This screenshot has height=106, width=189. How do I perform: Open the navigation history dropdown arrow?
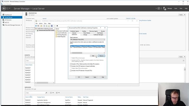(10, 9)
